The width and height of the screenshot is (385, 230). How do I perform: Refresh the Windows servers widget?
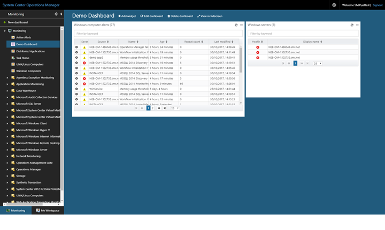pyautogui.click(x=352, y=25)
